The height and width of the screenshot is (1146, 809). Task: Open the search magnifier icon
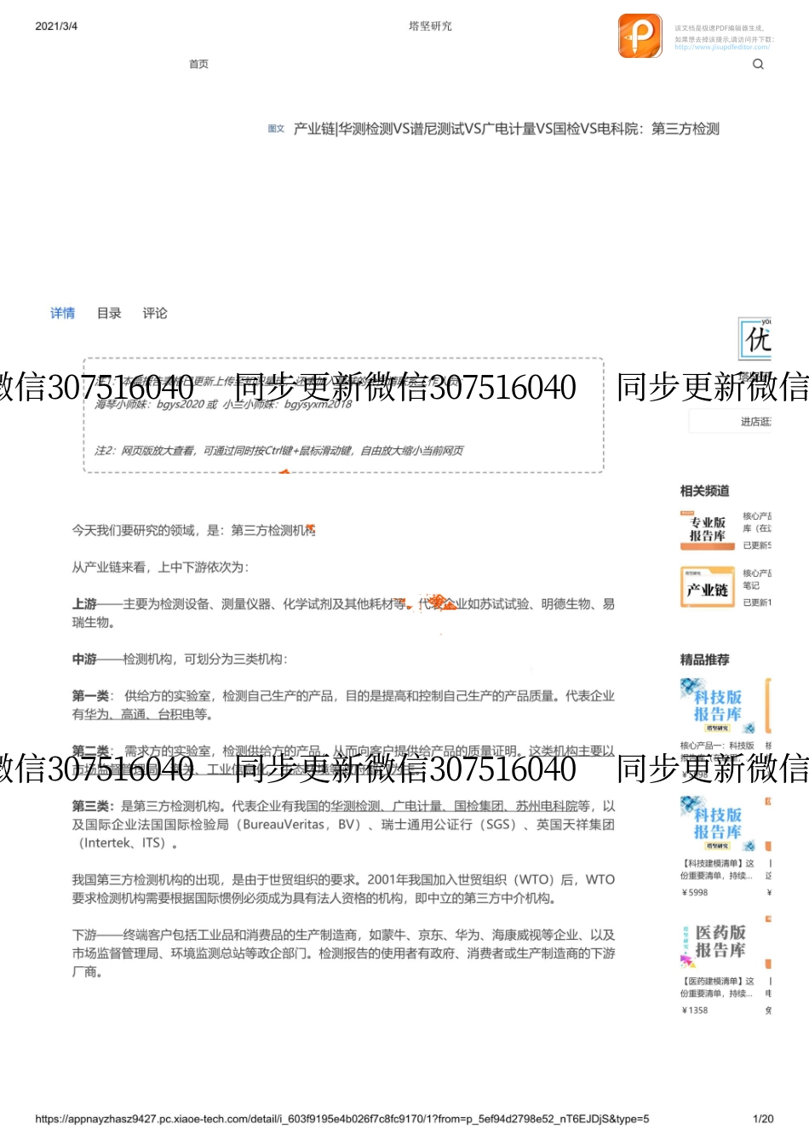[x=757, y=65]
